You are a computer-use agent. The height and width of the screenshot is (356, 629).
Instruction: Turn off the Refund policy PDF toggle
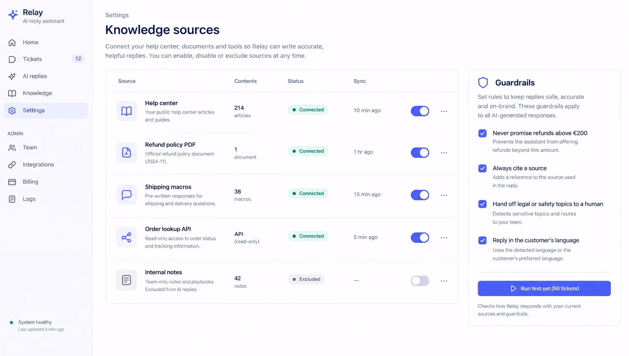coord(420,153)
